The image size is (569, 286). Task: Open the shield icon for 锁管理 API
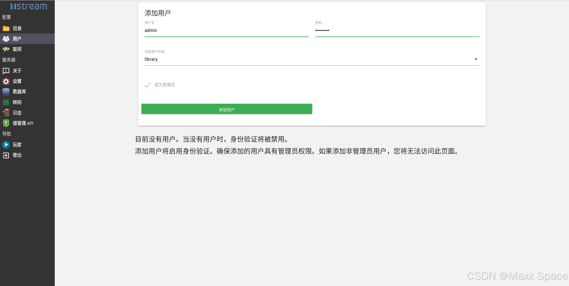6,123
